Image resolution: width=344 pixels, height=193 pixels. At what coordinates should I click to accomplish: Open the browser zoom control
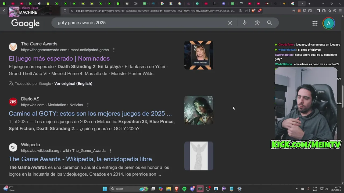tap(240, 11)
